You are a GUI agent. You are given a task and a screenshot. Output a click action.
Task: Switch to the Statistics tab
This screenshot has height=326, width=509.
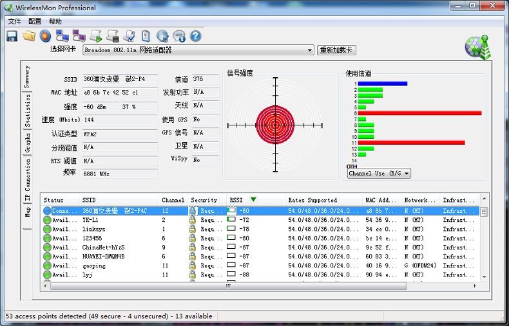coord(27,111)
